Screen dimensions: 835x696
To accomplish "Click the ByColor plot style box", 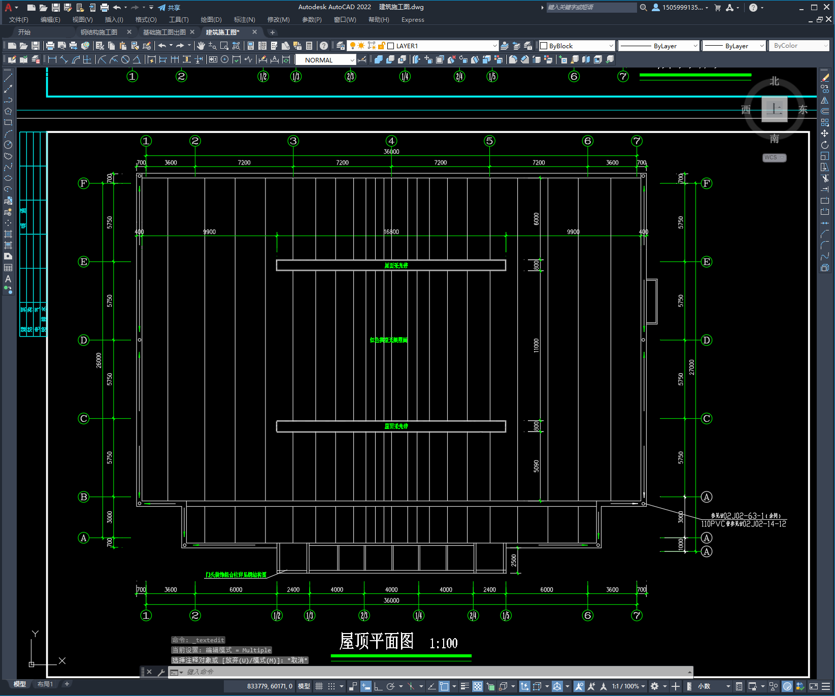I will 799,46.
